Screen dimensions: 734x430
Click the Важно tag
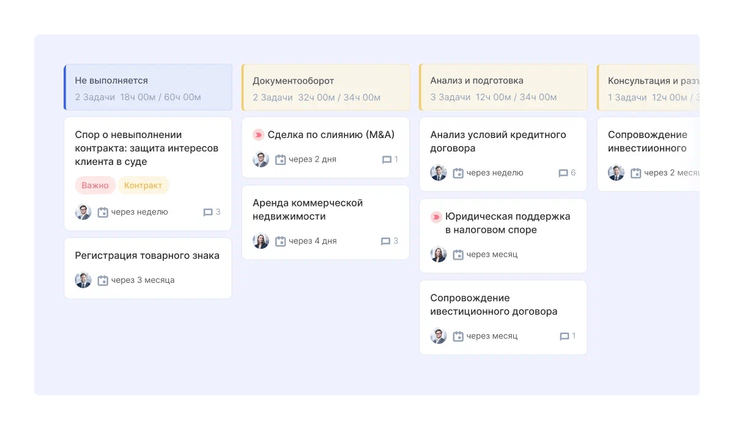95,185
